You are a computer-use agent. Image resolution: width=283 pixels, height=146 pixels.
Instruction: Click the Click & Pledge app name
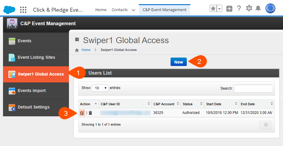click(x=58, y=10)
